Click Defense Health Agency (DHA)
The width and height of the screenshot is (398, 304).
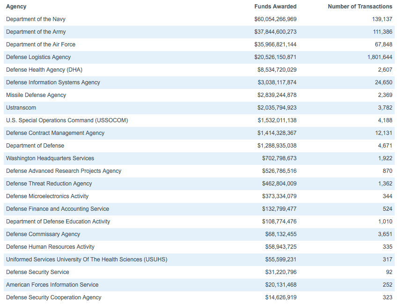coord(44,70)
